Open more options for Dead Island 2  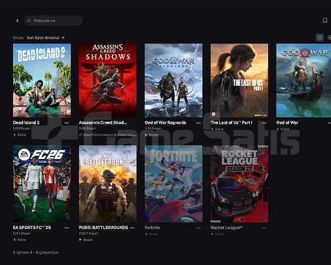click(x=67, y=123)
